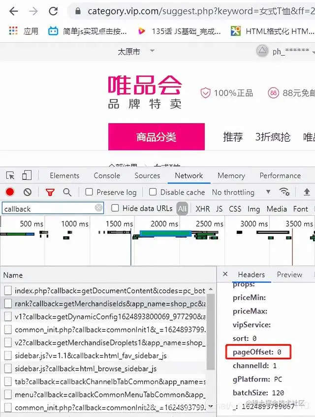The width and height of the screenshot is (315, 417).
Task: Filter requests by Img
Action: pos(253,209)
